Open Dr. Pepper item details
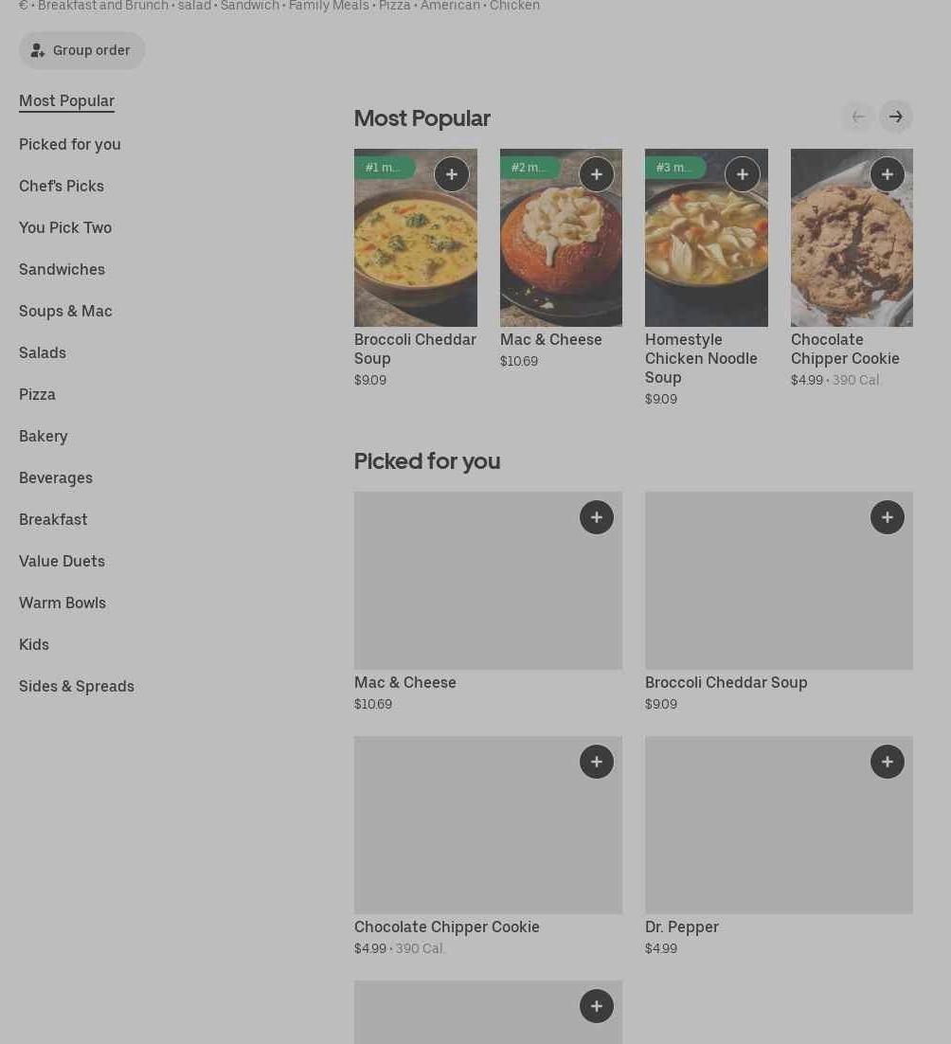 (x=682, y=927)
